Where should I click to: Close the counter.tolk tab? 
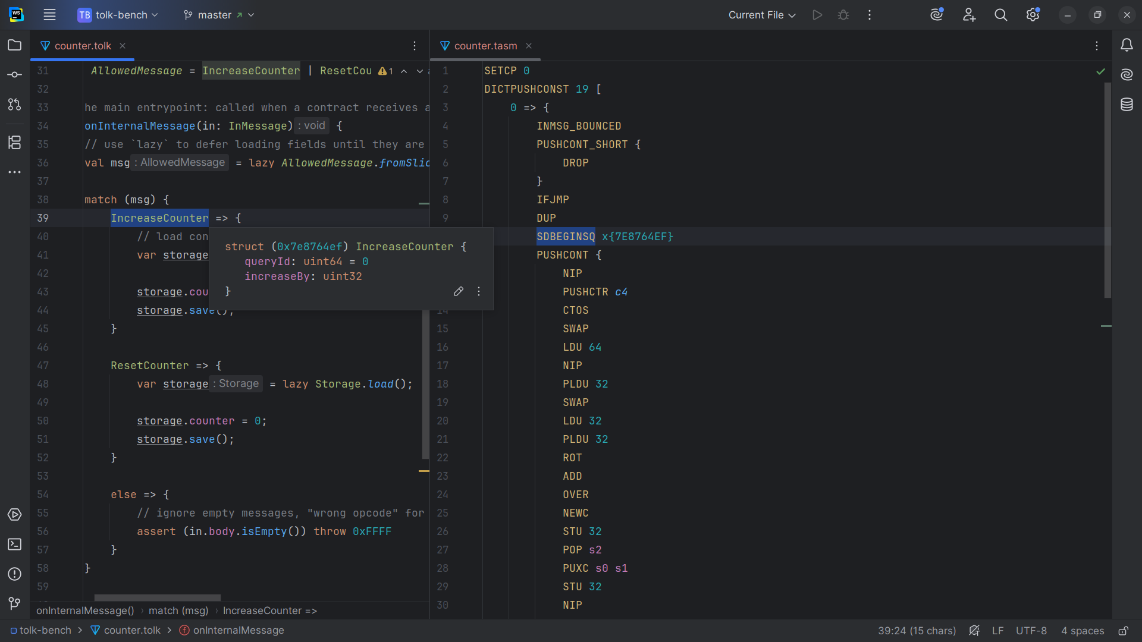tap(123, 46)
